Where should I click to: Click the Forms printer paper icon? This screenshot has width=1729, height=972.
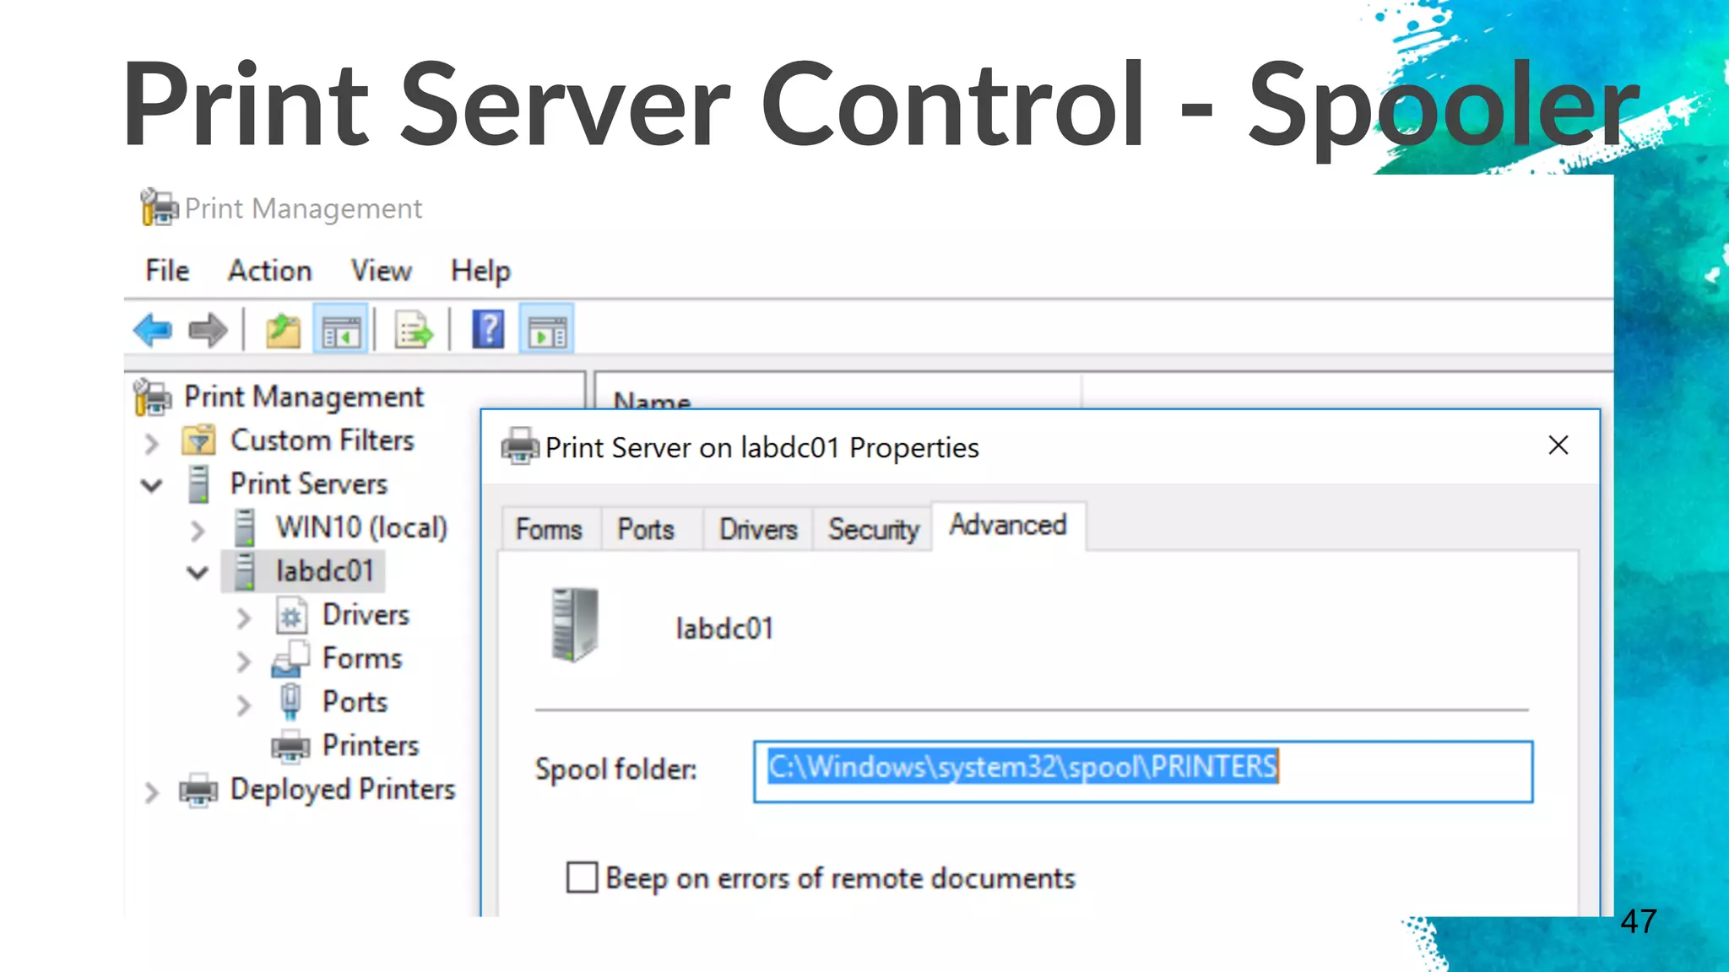(x=290, y=659)
